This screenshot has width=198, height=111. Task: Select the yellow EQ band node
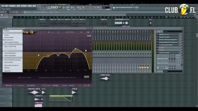pyautogui.click(x=86, y=51)
